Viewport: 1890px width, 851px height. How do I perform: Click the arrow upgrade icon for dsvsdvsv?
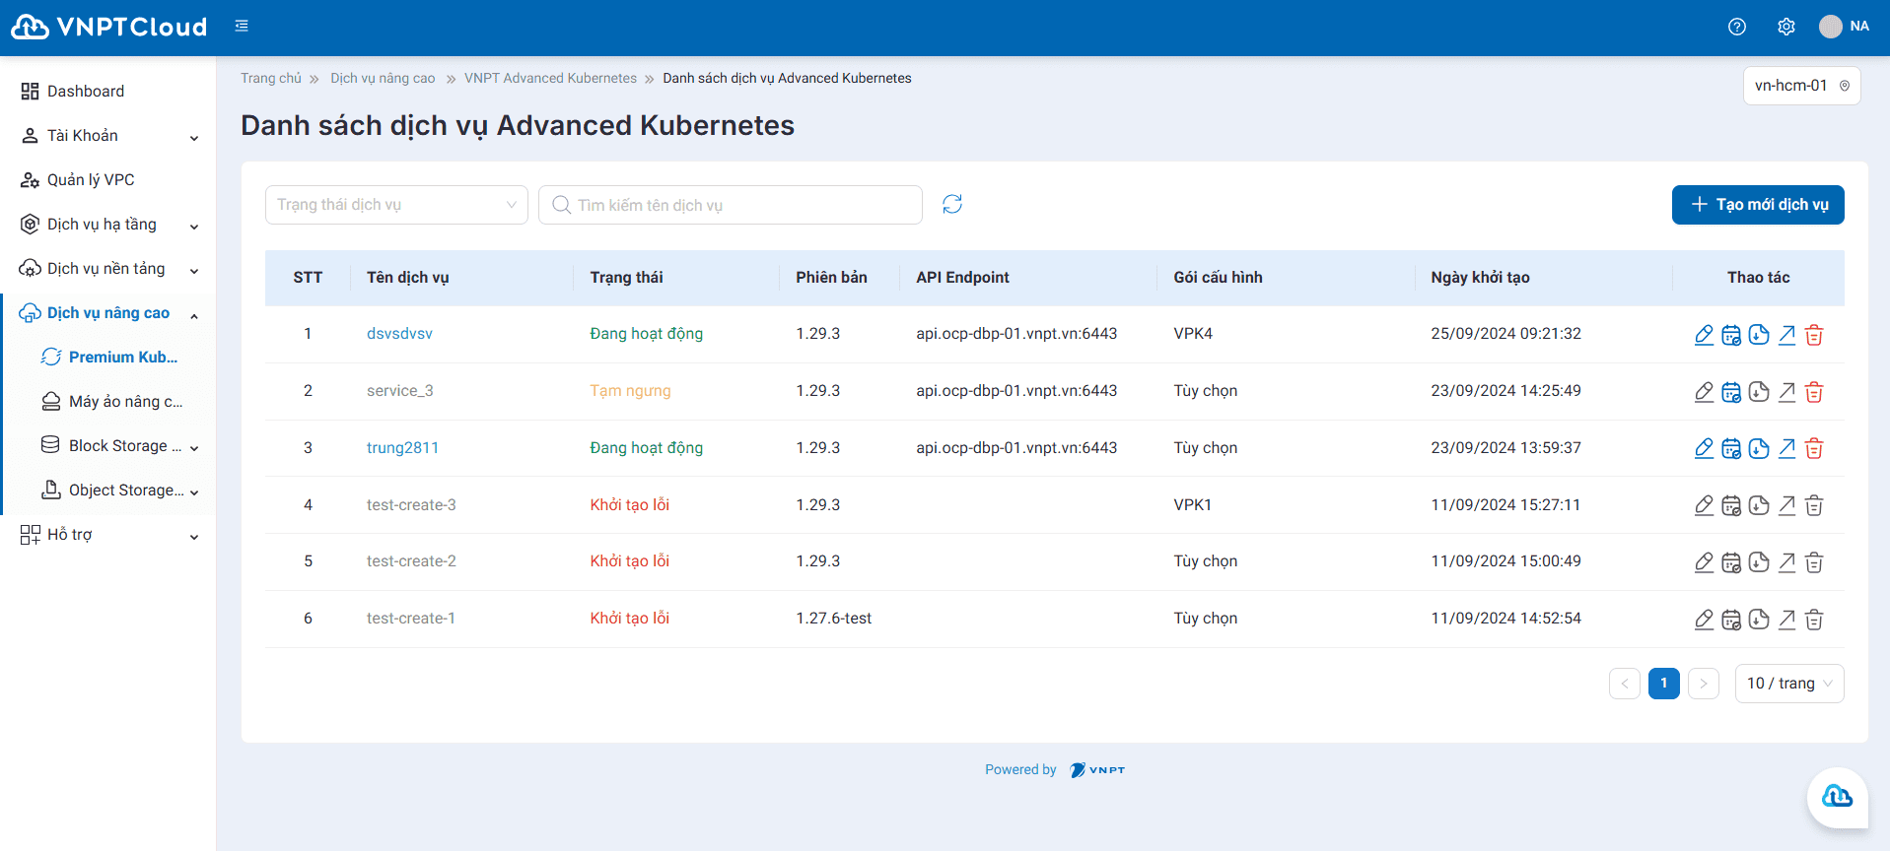pyautogui.click(x=1786, y=335)
